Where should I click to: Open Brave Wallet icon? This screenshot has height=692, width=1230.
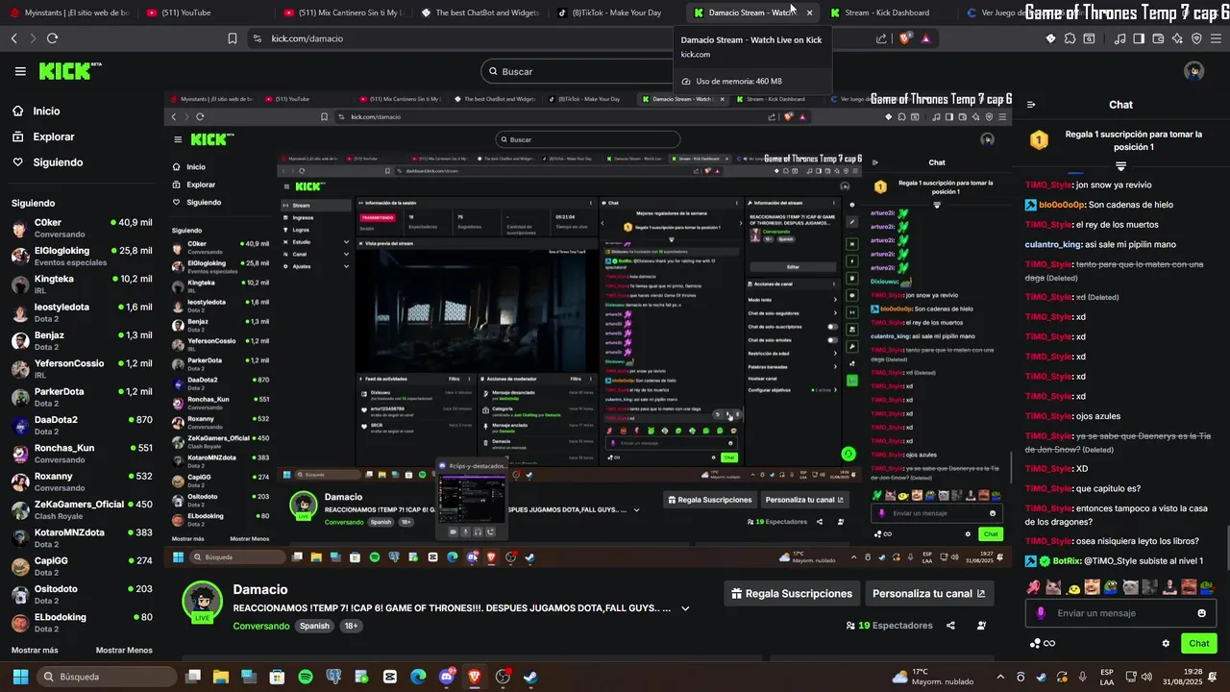tap(1158, 38)
